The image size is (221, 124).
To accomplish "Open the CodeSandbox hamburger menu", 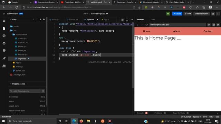I will point(4,14).
